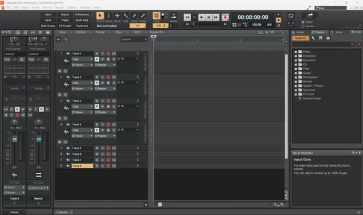363x215 pixels.
Task: Click the Fast Forward button
Action: click(x=216, y=17)
